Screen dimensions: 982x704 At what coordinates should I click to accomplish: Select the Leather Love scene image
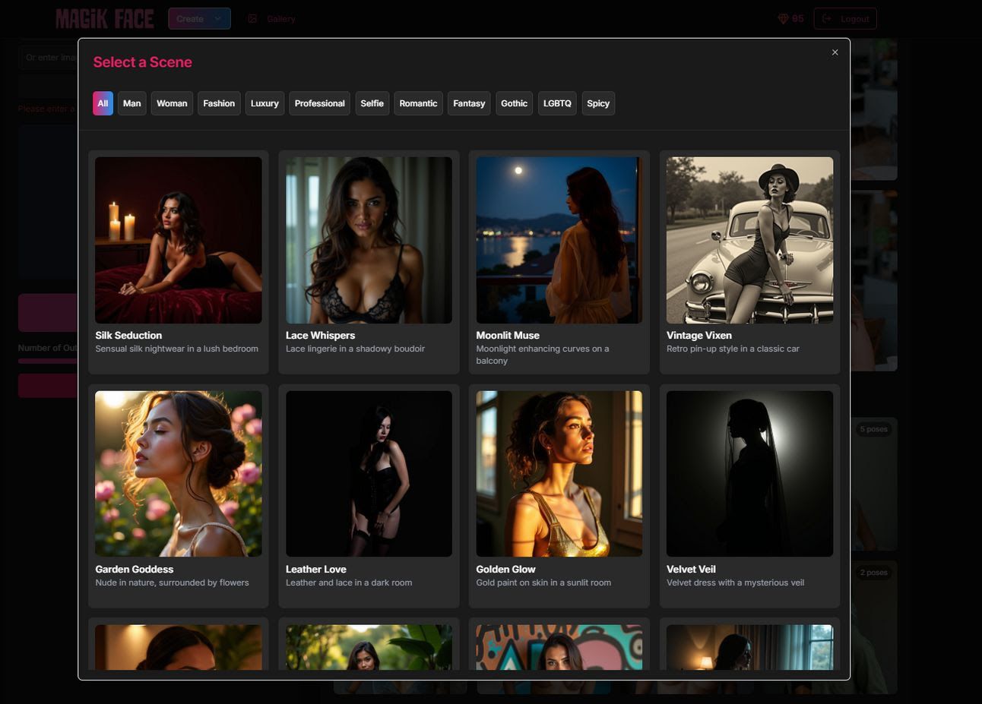click(369, 474)
